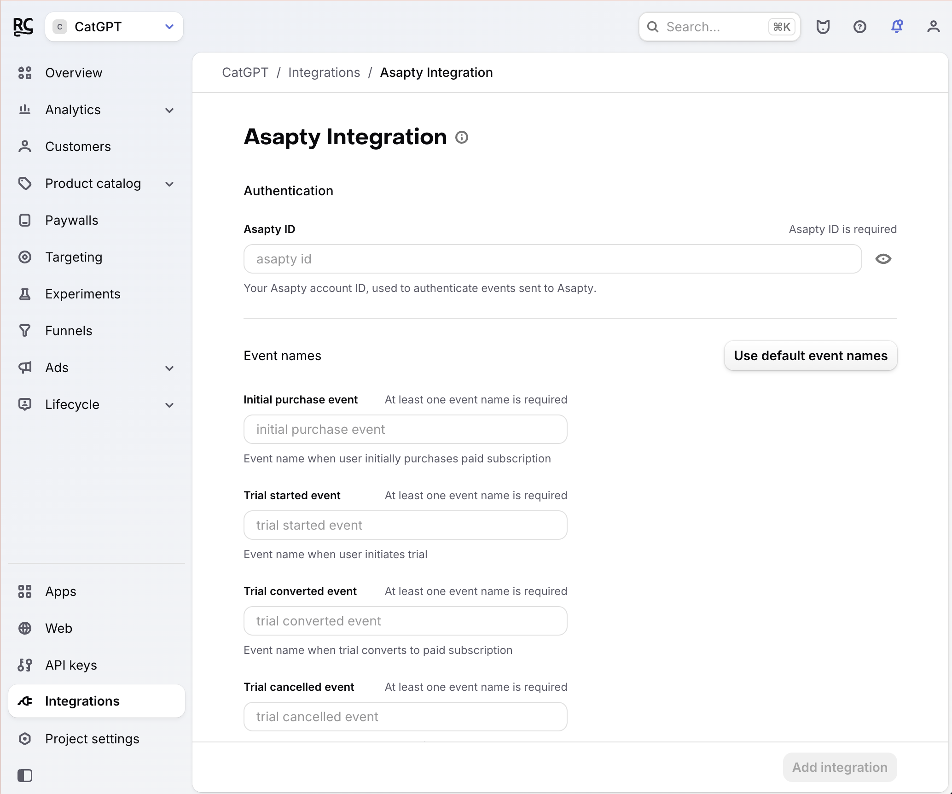Click the Funnels funnel icon
The width and height of the screenshot is (952, 794).
point(25,331)
